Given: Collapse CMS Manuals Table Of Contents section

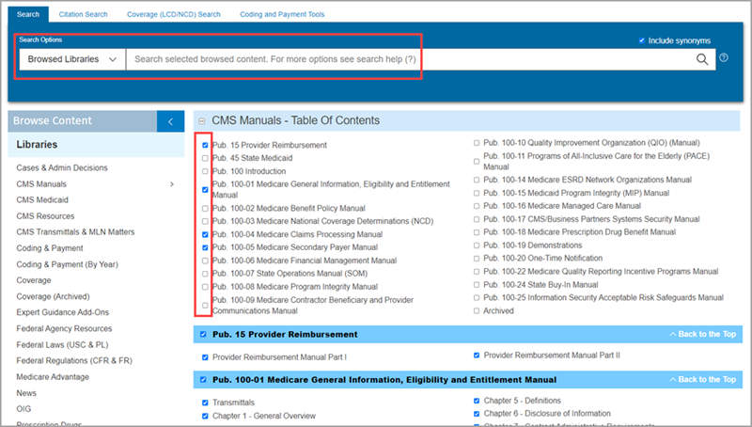Looking at the screenshot, I should pos(202,121).
